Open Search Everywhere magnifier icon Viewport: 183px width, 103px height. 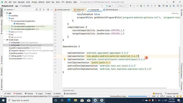tap(178, 6)
